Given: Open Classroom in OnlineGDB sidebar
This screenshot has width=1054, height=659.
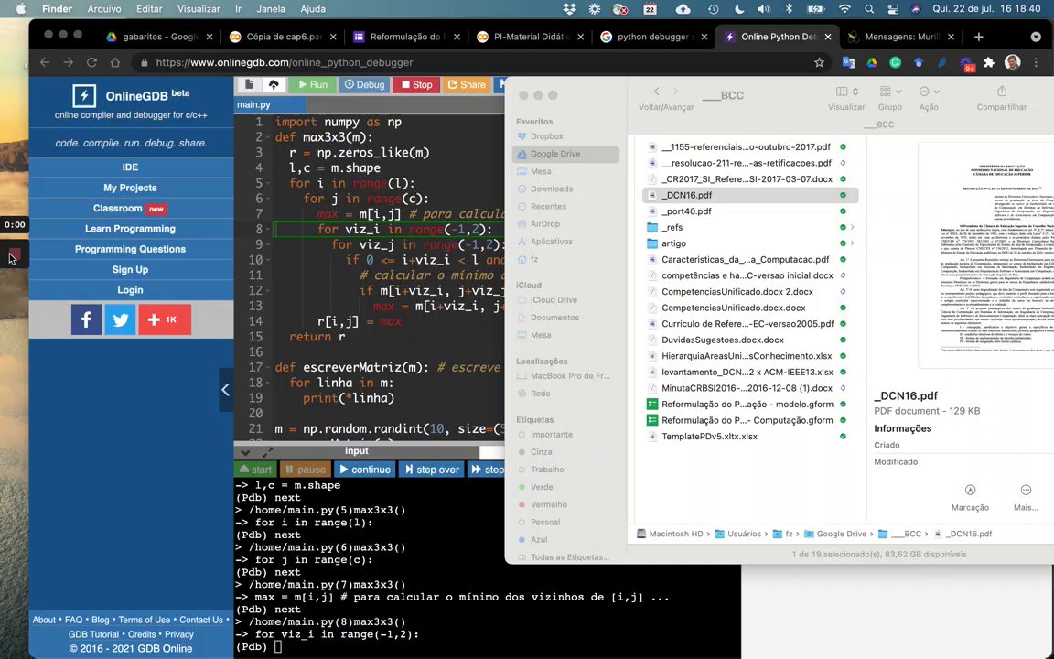Looking at the screenshot, I should click(131, 209).
